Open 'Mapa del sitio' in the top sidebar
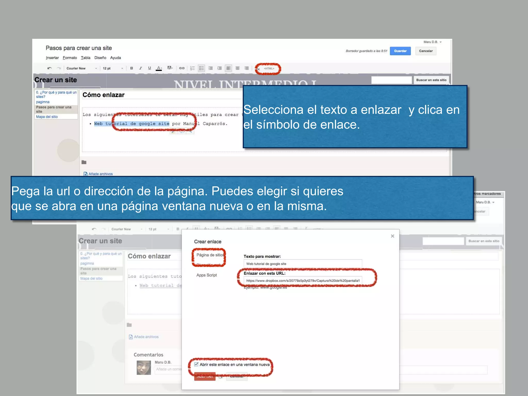Viewport: 528px width, 396px height. [47, 117]
